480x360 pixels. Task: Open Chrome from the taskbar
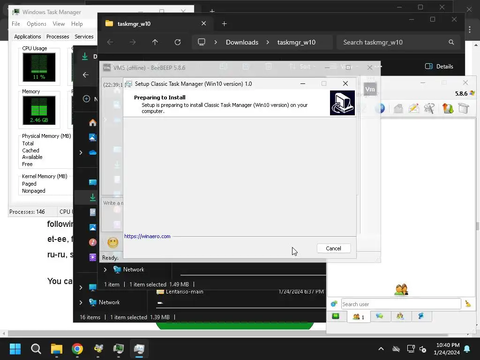tap(77, 349)
